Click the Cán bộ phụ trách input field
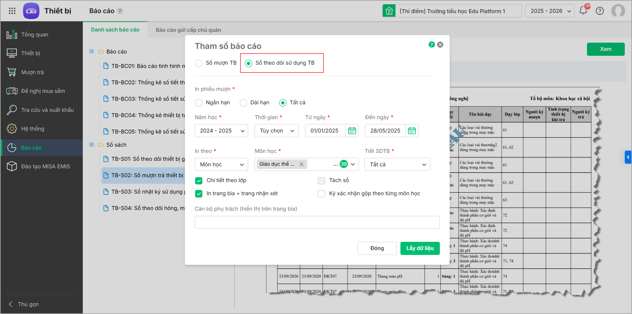 tap(317, 222)
